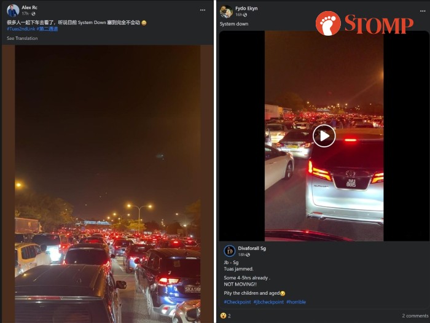This screenshot has height=323, width=430.
Task: Click Alex Rc's profile picture
Action: pyautogui.click(x=13, y=10)
